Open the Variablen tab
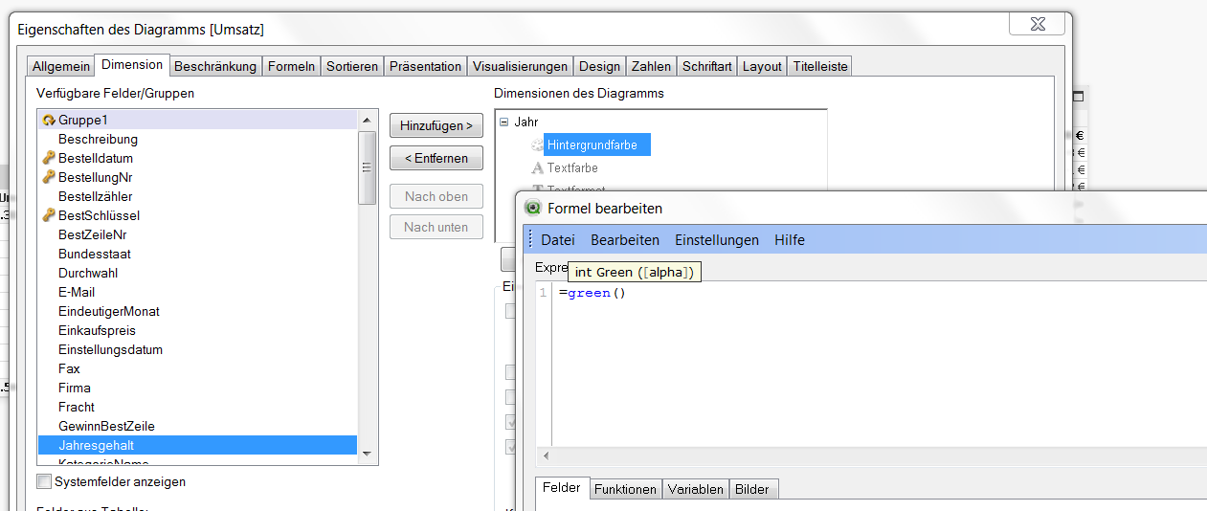 (x=696, y=489)
